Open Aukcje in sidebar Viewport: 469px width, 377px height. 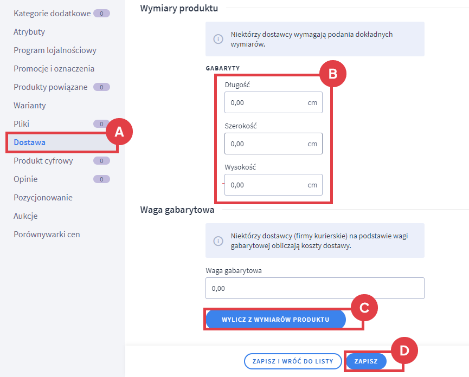point(25,216)
